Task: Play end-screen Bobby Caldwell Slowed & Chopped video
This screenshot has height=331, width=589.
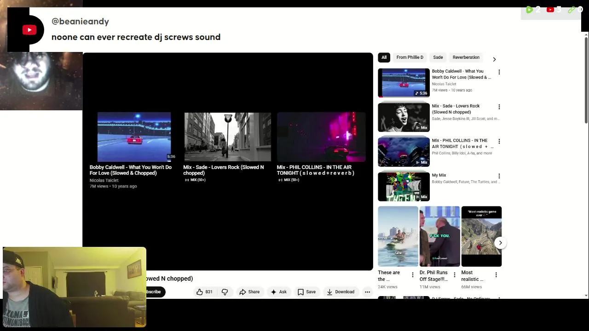Action: (134, 137)
